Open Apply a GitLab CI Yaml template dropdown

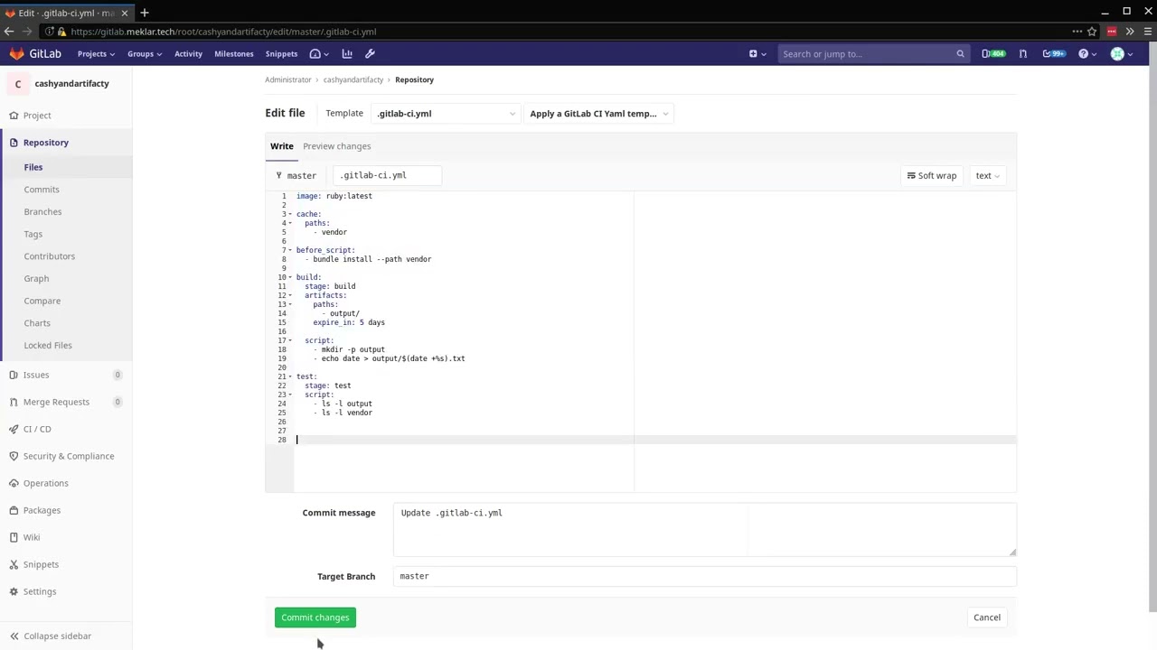[598, 114]
